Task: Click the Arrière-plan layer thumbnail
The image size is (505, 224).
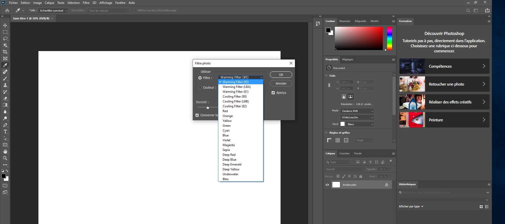Action: (336, 185)
